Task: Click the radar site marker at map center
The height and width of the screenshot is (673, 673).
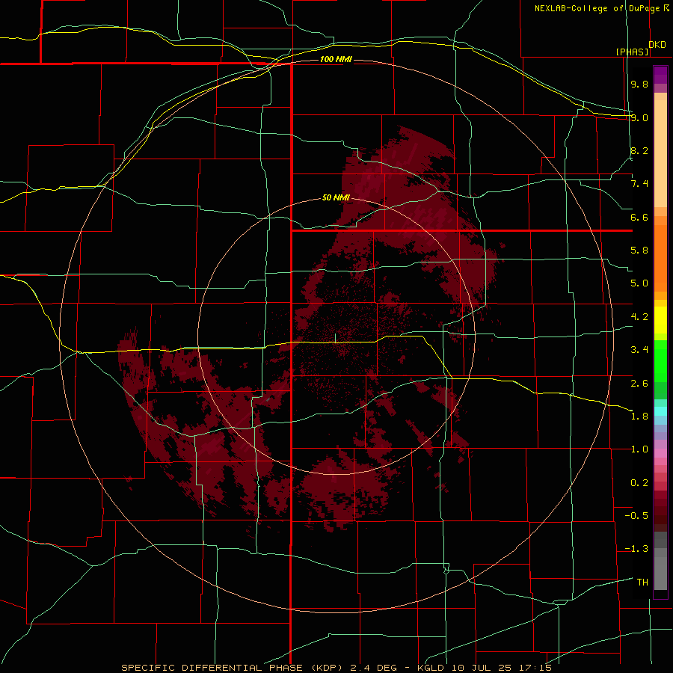Action: coord(336,338)
